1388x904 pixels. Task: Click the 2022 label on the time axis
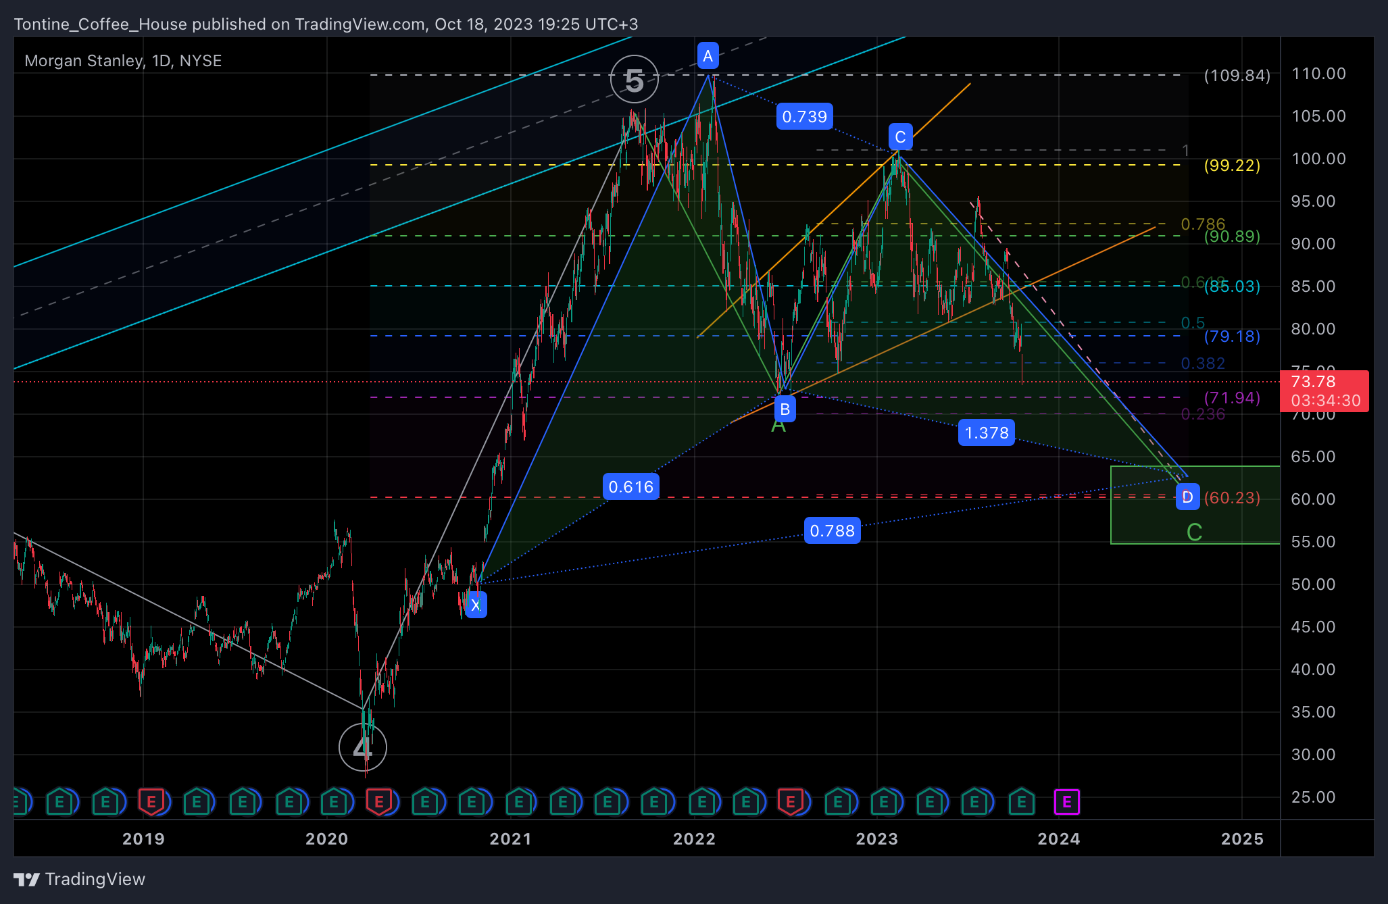tap(694, 839)
